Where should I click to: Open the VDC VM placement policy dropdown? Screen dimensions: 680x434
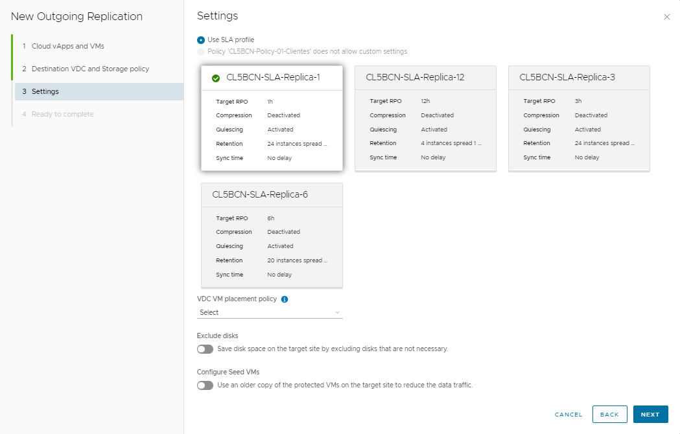270,312
